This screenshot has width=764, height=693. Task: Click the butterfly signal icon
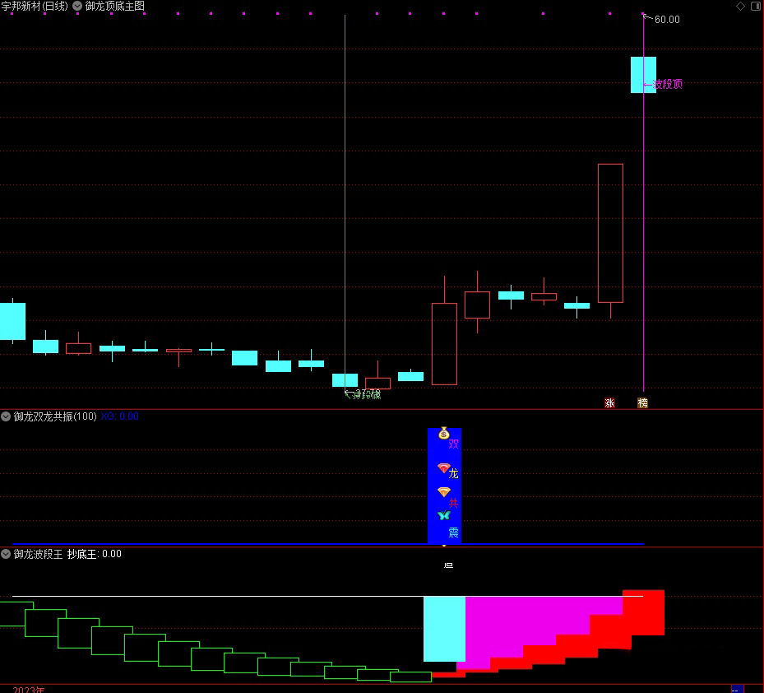(x=444, y=515)
